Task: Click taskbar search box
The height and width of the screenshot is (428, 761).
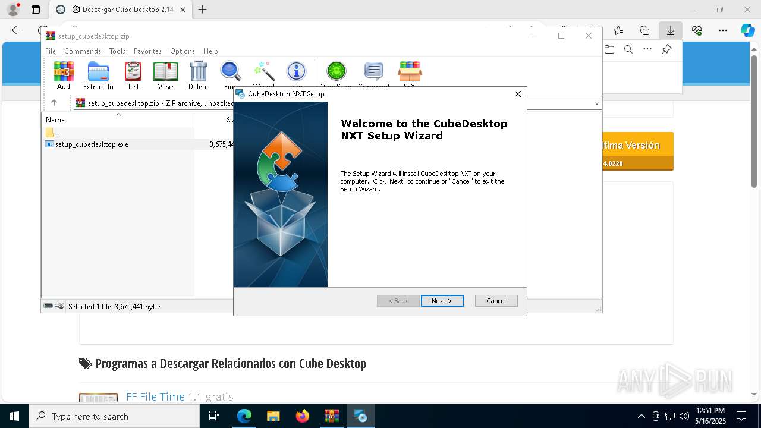Action: tap(114, 416)
